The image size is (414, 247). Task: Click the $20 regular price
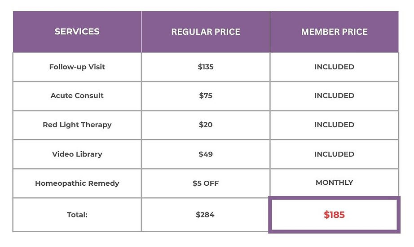[x=206, y=125]
